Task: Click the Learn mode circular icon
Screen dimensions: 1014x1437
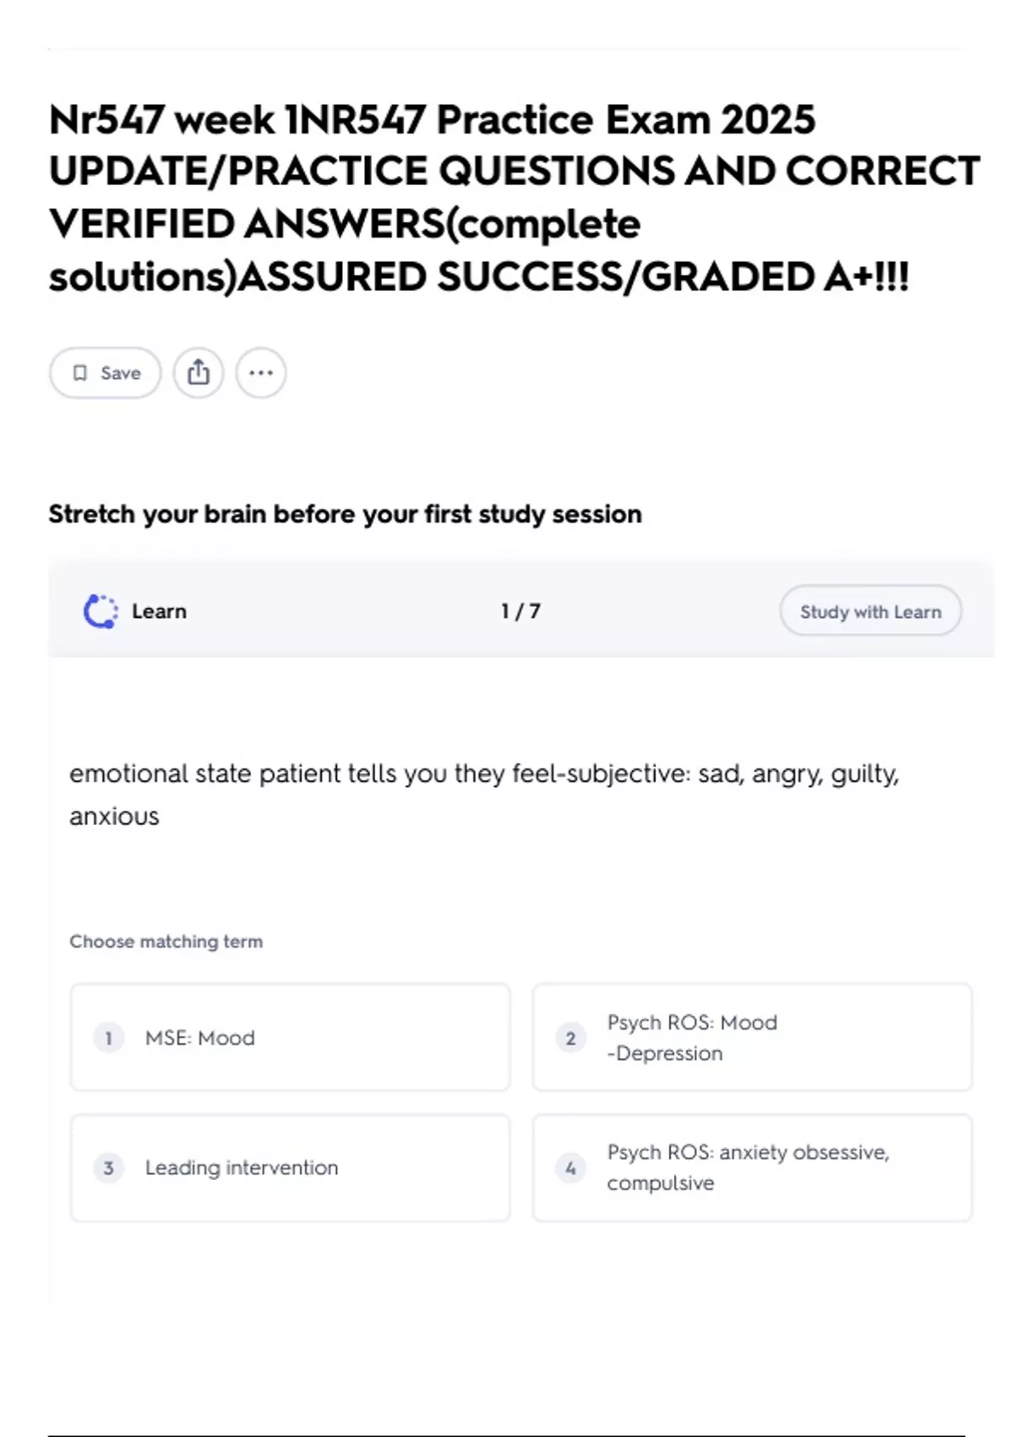Action: (101, 611)
